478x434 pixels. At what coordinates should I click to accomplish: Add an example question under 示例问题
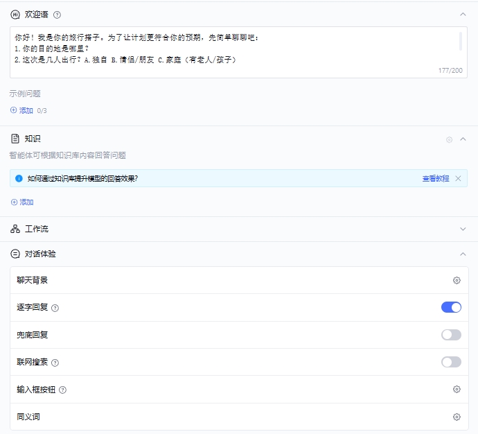click(22, 110)
